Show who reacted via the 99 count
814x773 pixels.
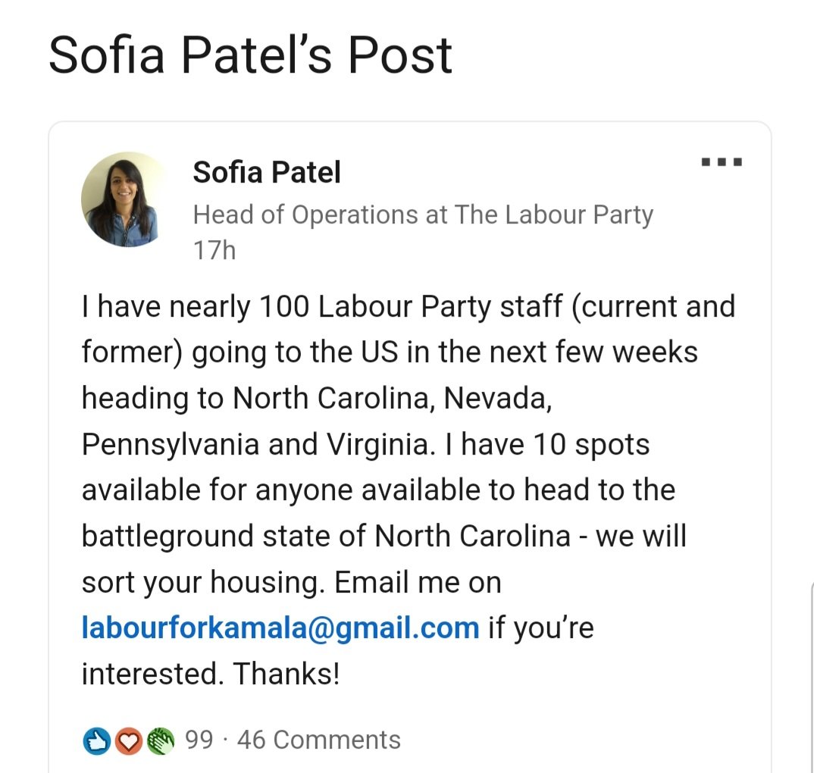[x=199, y=740]
